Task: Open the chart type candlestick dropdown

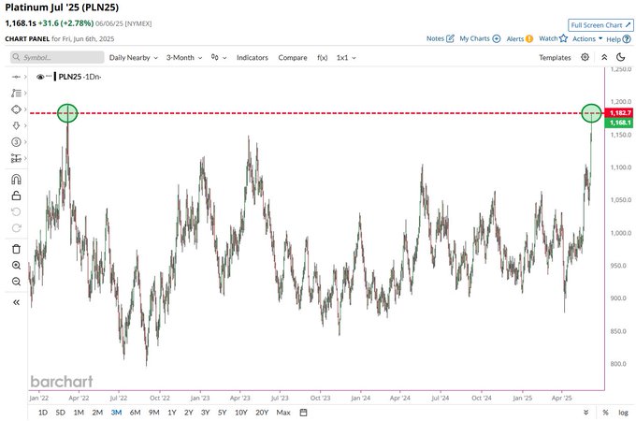Action: [x=219, y=58]
